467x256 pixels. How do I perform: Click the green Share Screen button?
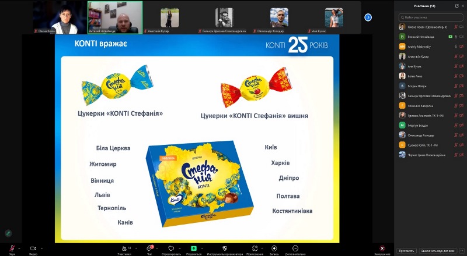tap(194, 248)
